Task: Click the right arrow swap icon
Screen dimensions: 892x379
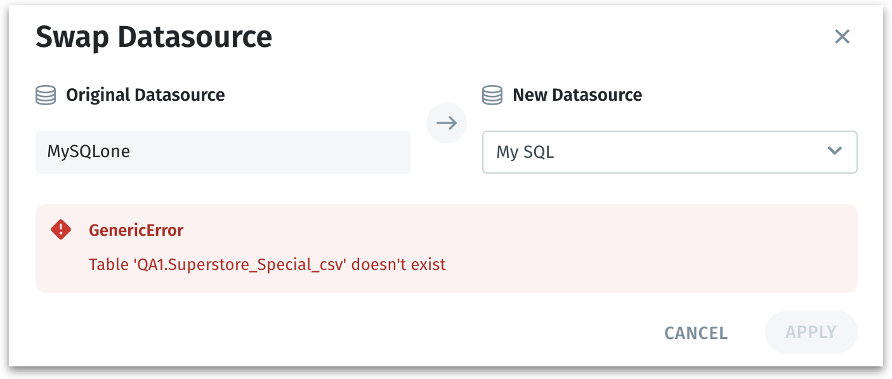Action: pyautogui.click(x=447, y=123)
